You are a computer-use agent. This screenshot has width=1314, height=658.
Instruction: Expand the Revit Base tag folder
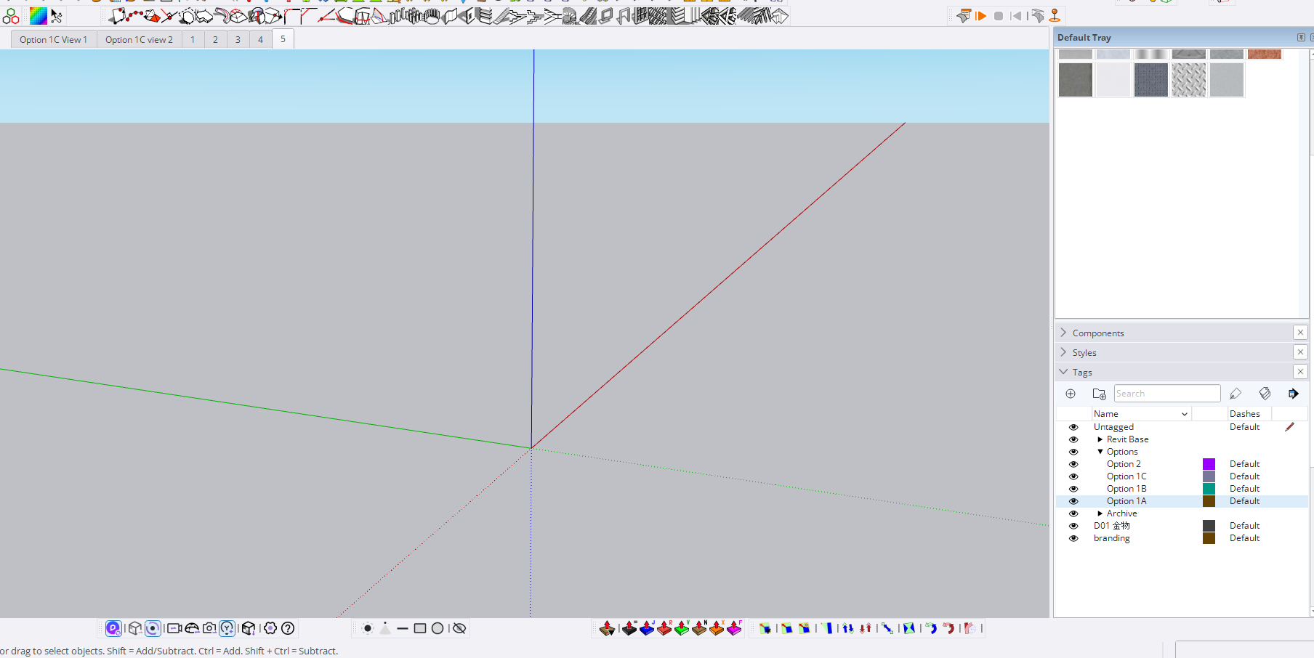tap(1100, 439)
